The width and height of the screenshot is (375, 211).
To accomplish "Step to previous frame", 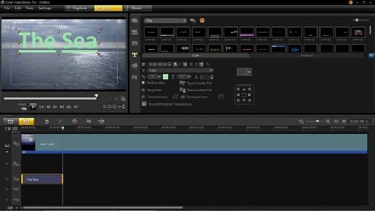I will point(48,107).
